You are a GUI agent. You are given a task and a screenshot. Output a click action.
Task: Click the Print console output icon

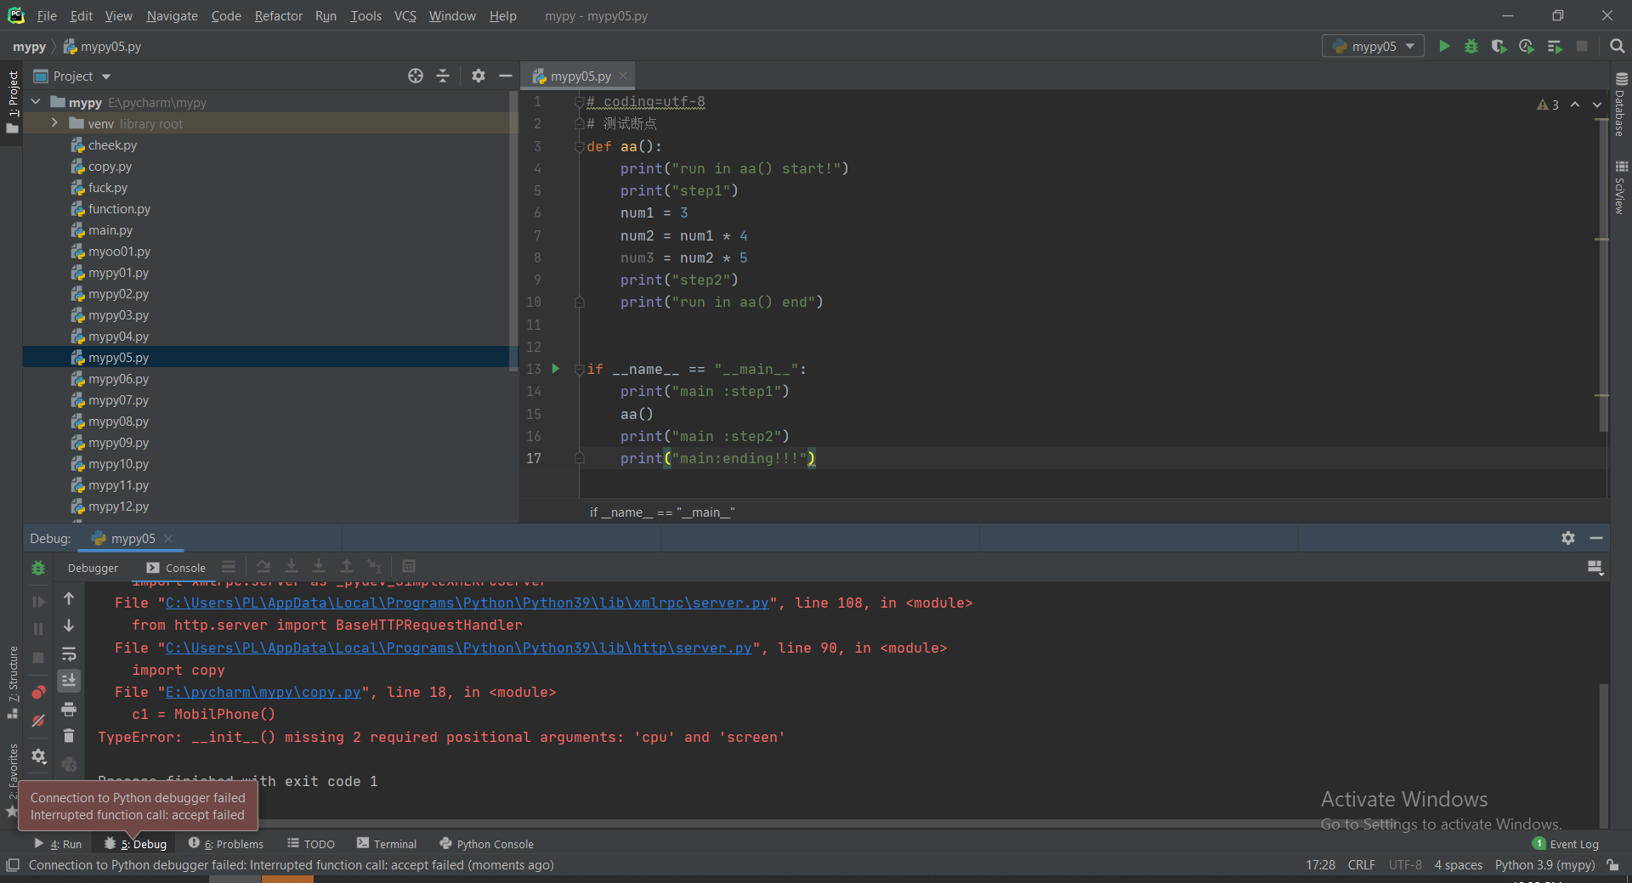click(69, 710)
